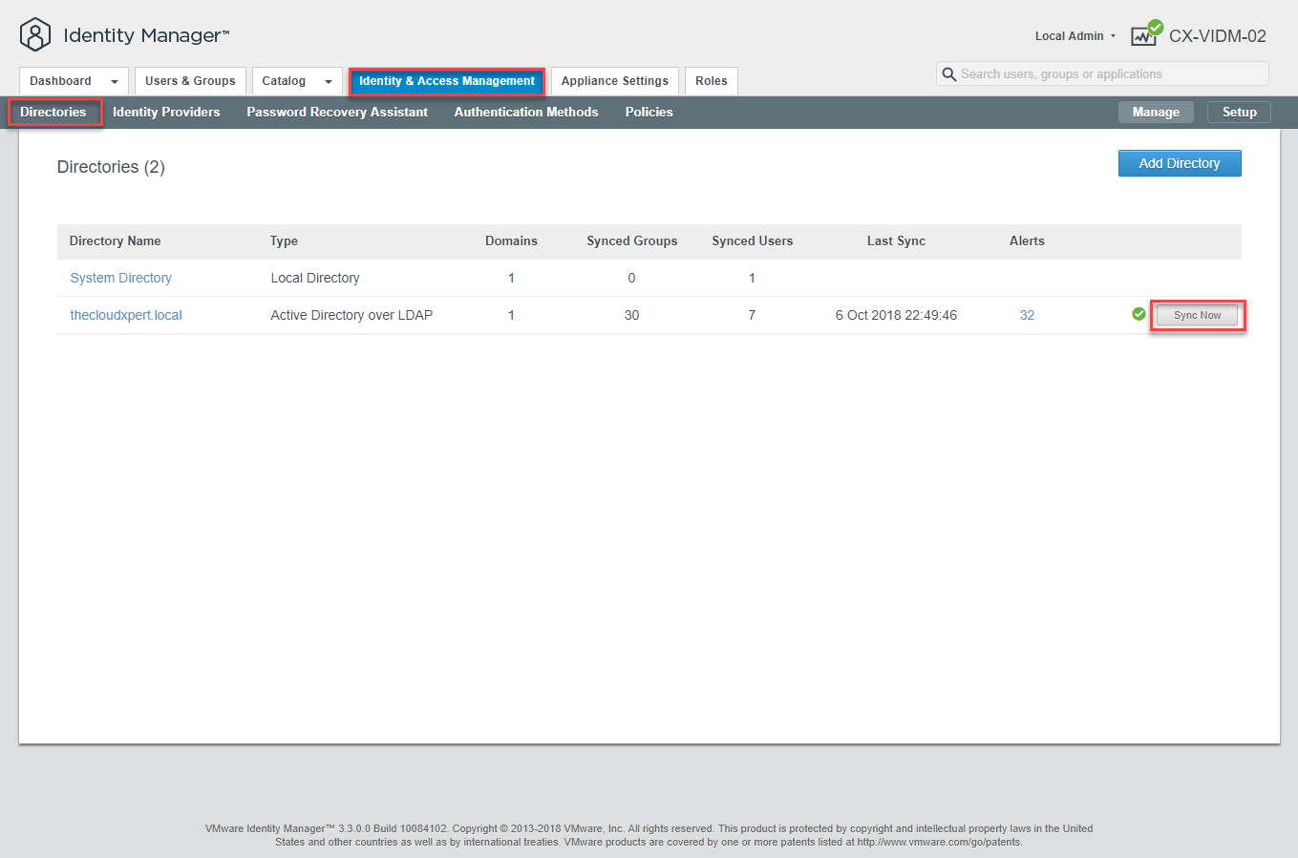Image resolution: width=1298 pixels, height=858 pixels.
Task: Click the search magnifier icon
Action: (948, 74)
